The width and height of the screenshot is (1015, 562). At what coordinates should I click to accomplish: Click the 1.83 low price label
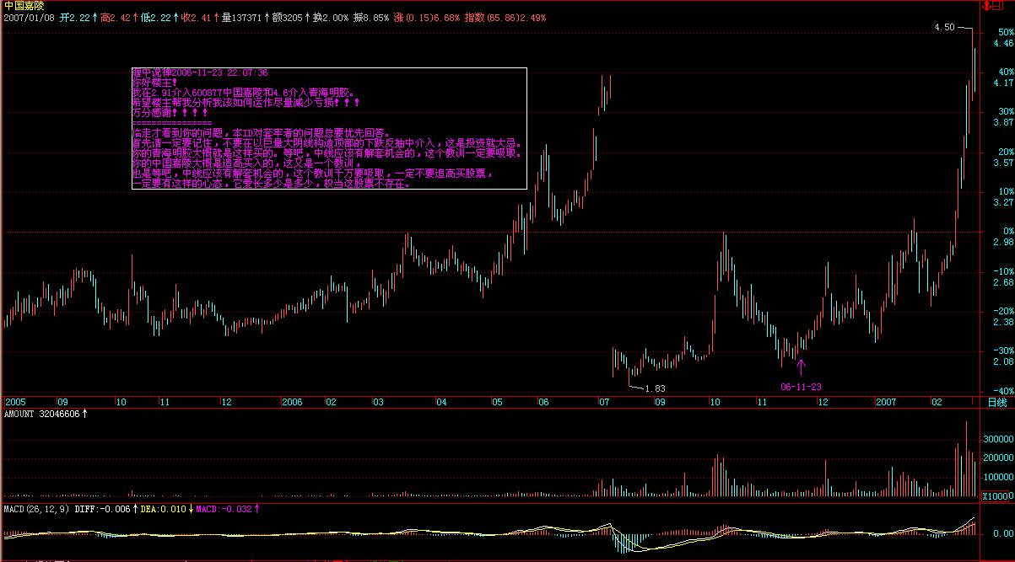[x=655, y=388]
